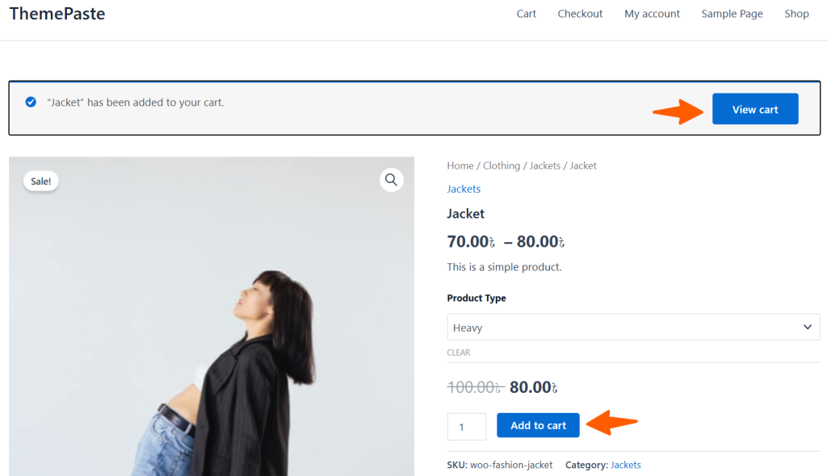Navigate to Sample Page
Image resolution: width=827 pixels, height=476 pixels.
[x=732, y=14]
